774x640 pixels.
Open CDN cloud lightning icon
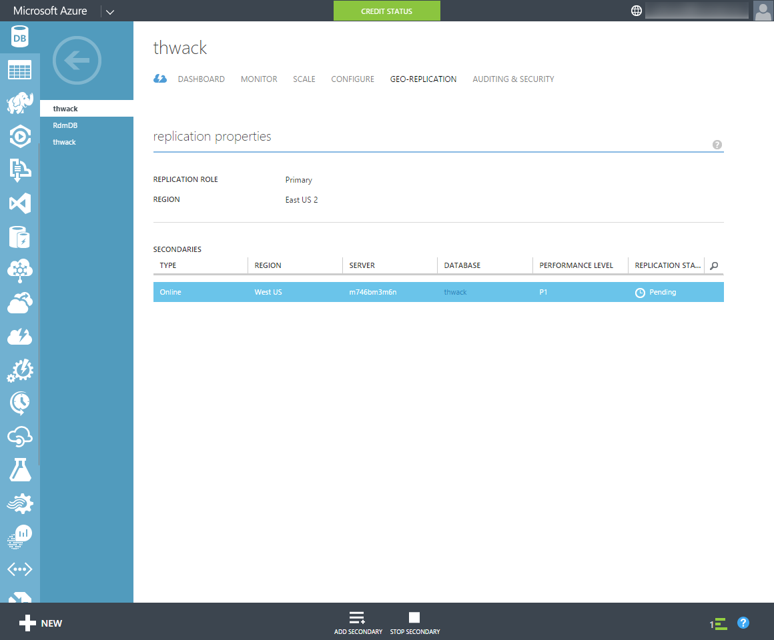point(20,336)
